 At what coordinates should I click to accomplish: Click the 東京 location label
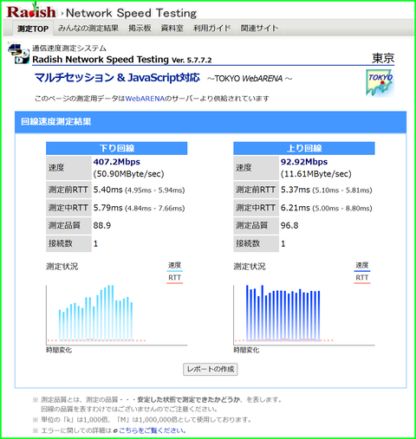click(383, 58)
